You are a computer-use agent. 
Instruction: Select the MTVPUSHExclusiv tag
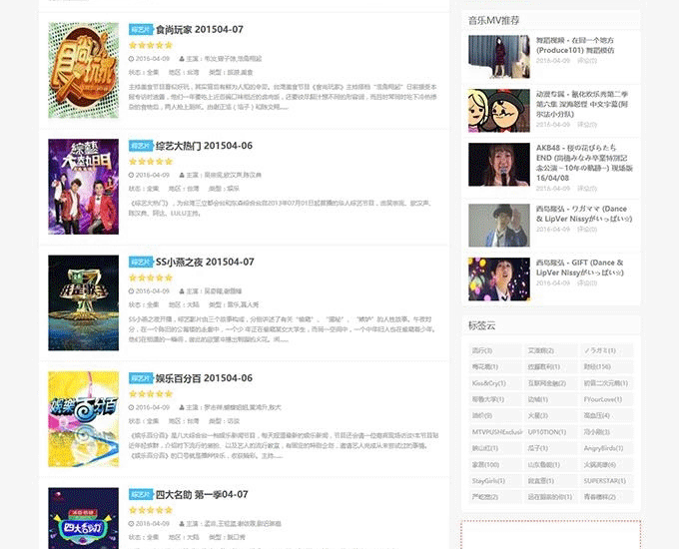point(495,432)
